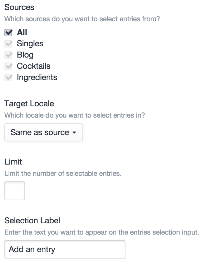Image resolution: width=206 pixels, height=264 pixels.
Task: Click inside the Limit input box
Action: tap(15, 190)
